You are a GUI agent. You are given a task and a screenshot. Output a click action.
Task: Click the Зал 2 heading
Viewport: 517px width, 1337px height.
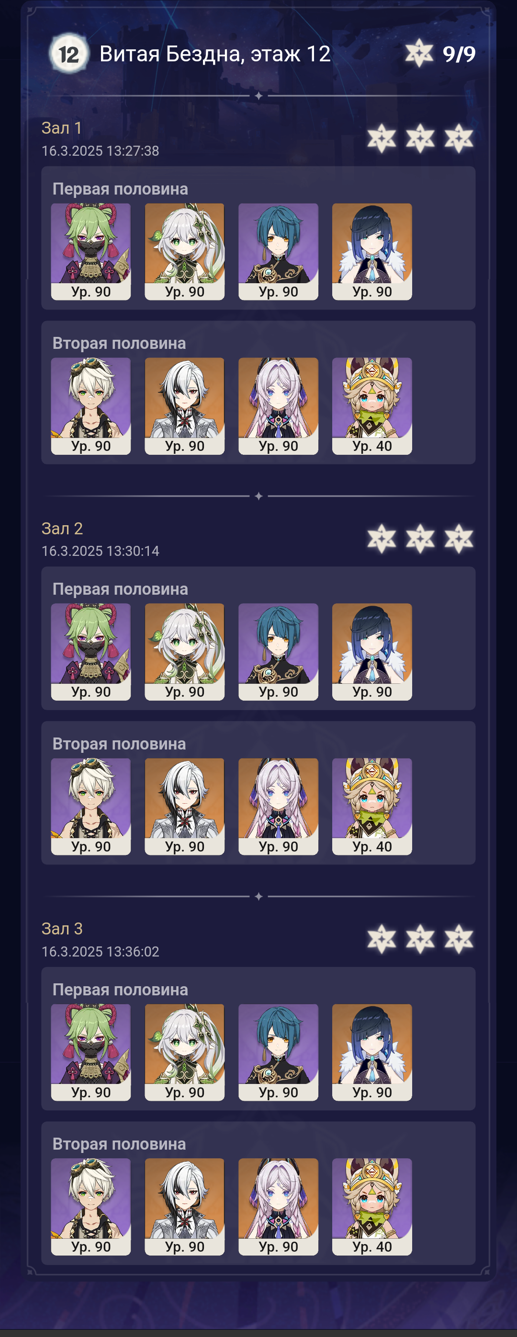(62, 529)
